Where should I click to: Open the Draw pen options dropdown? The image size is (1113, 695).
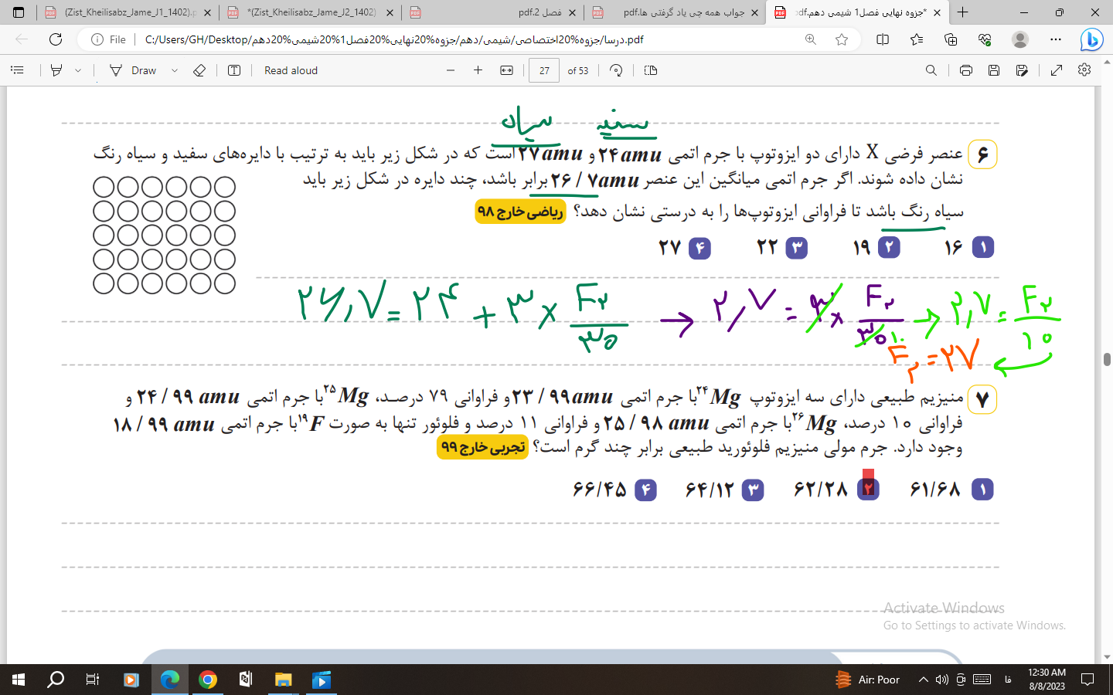(x=175, y=70)
